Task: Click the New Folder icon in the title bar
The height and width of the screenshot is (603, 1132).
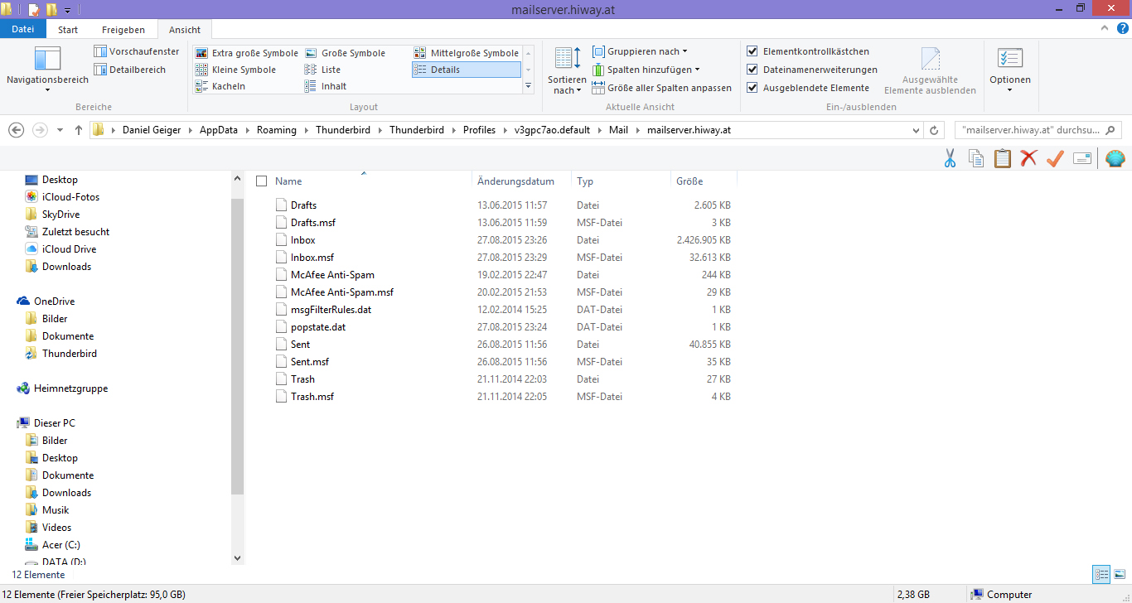Action: (51, 9)
